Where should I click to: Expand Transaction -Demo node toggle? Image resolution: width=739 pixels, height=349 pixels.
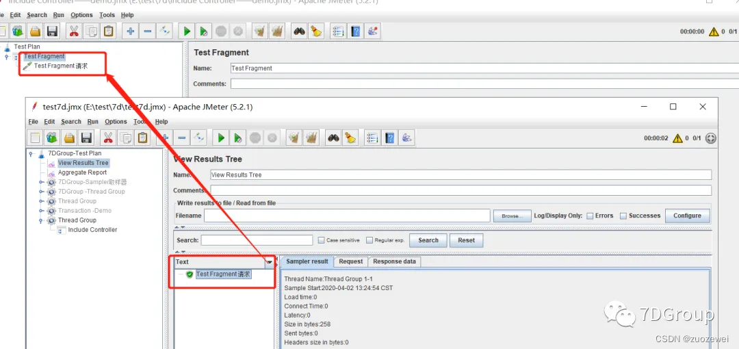pyautogui.click(x=42, y=211)
